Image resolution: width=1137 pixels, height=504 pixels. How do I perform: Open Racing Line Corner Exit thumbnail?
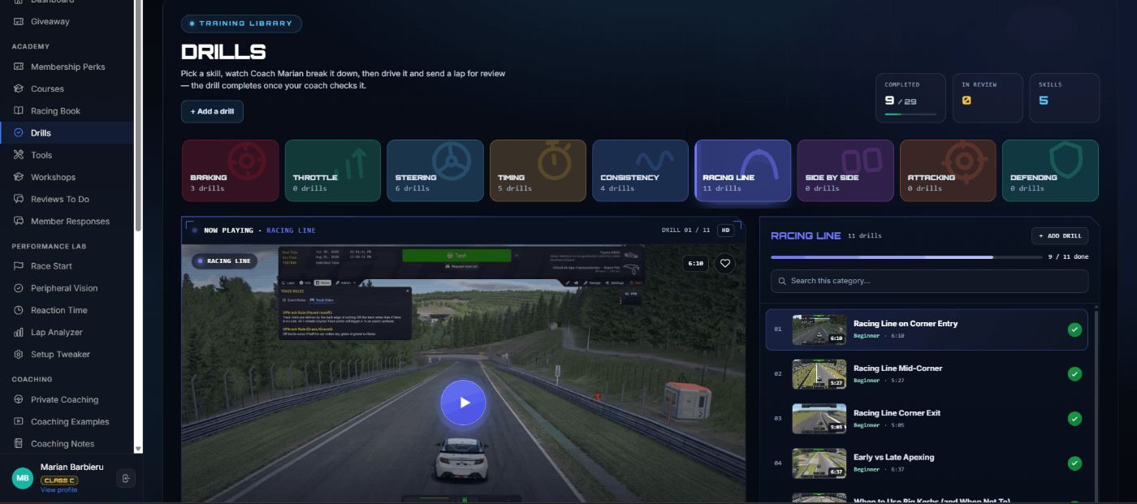point(819,419)
